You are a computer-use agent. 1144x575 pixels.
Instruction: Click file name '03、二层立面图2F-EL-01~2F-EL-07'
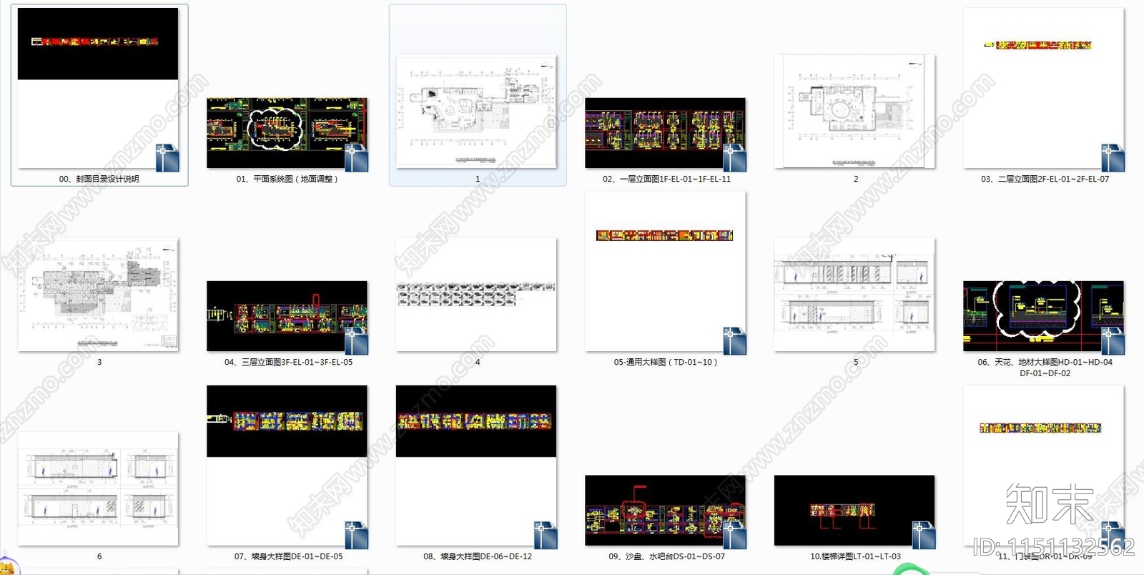point(1045,179)
